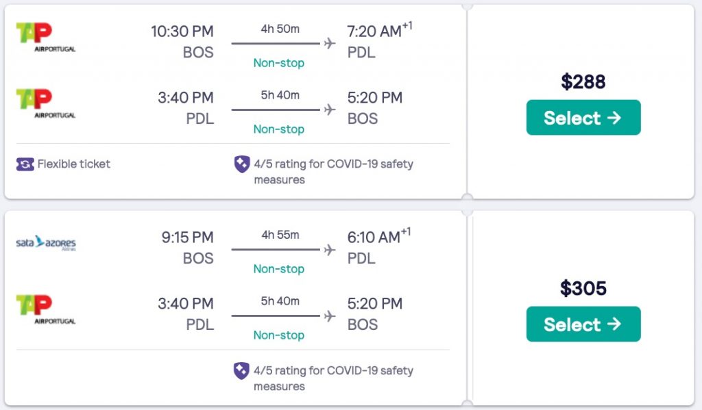Viewport: 702px width, 410px height.
Task: Click the purple Flexible ticket icon
Action: (25, 164)
